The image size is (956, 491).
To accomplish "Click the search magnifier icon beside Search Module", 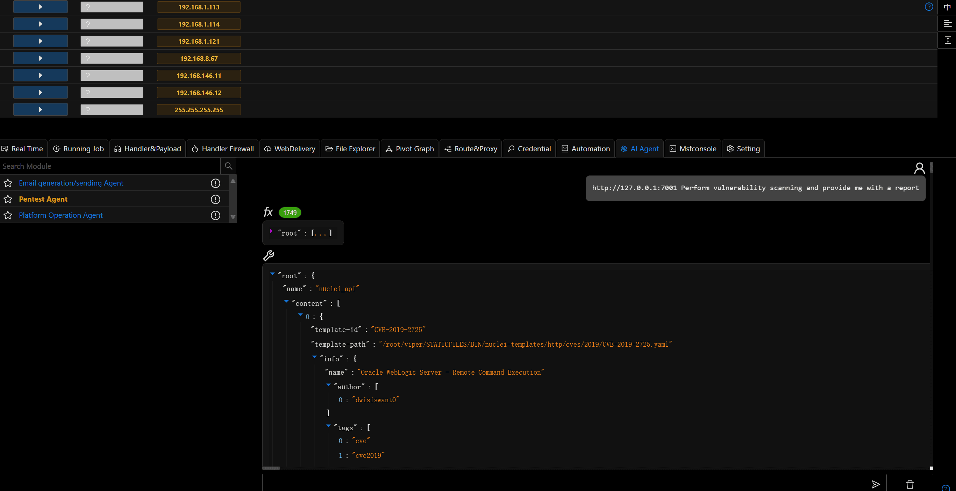I will point(229,166).
